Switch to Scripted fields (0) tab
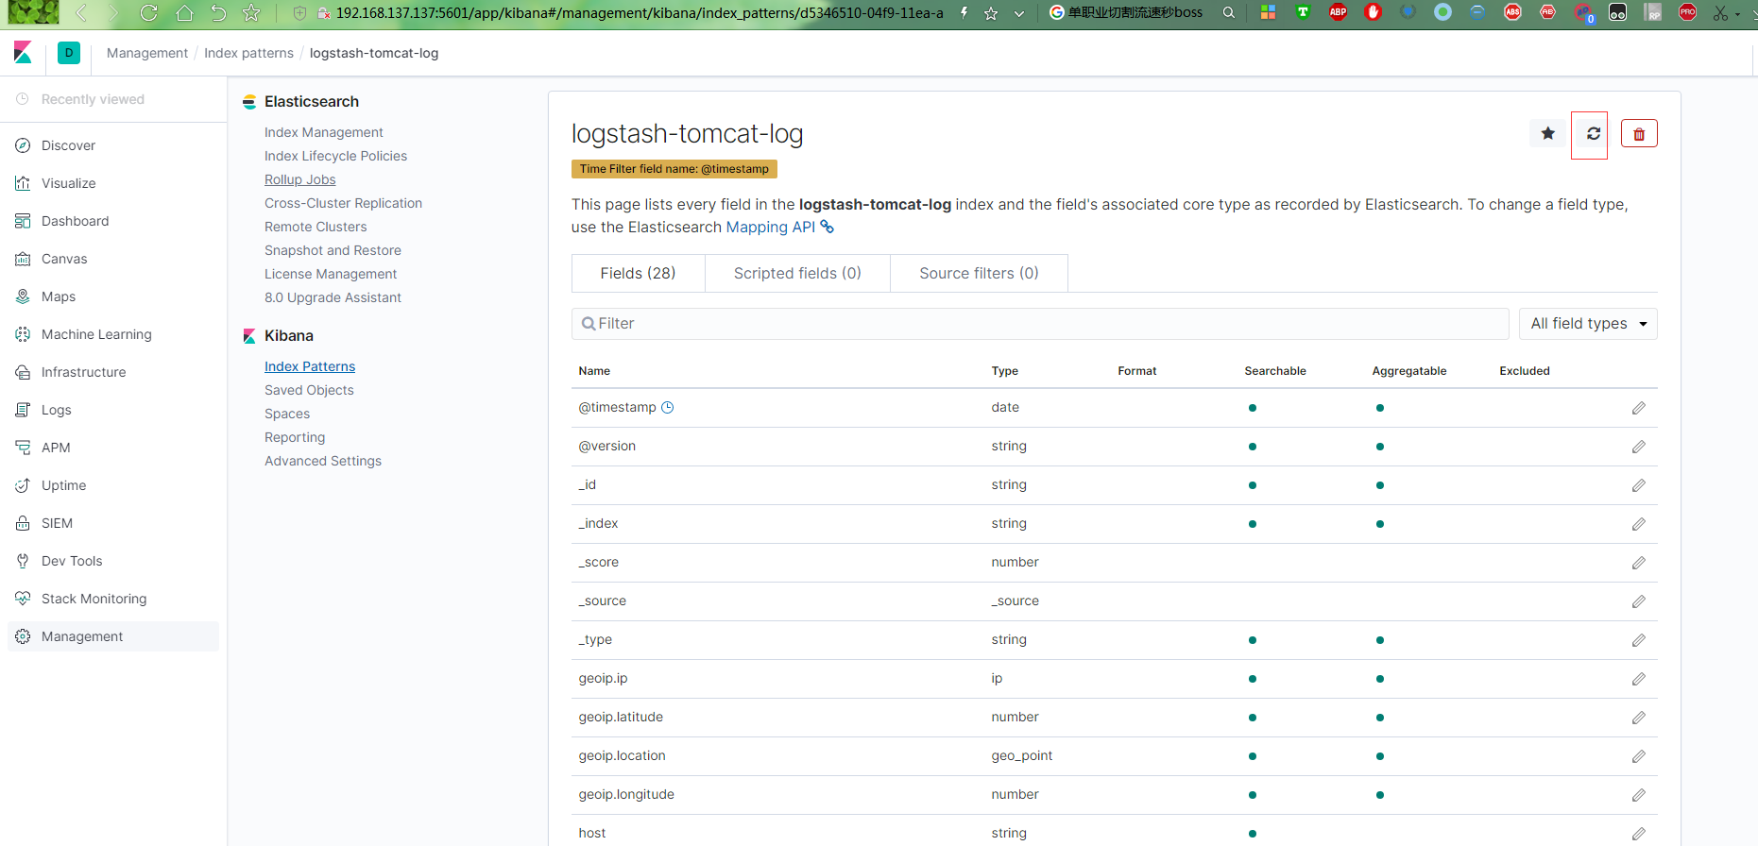The height and width of the screenshot is (846, 1758). click(x=797, y=273)
